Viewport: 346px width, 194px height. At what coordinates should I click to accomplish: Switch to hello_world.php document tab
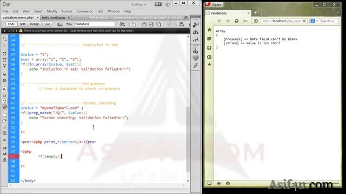(x=54, y=17)
